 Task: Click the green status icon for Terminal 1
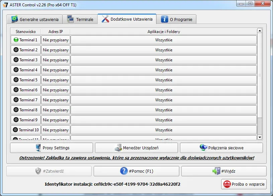point(16,40)
